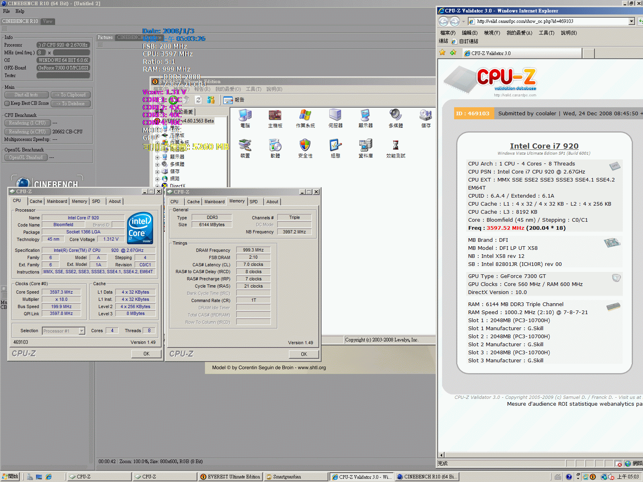Expand the 顯示器 tree node in EVEREST
Screen dimensions: 643x482
tap(158, 157)
